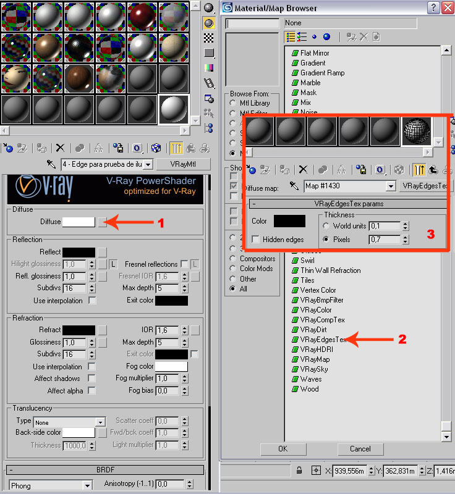Open the Fog color swatch
Image resolution: width=455 pixels, height=494 pixels.
(x=171, y=366)
